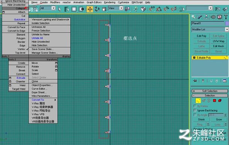The height and width of the screenshot is (145, 229).
Task: Enable Ignore Backfacing checkbox
Action: tap(195, 110)
